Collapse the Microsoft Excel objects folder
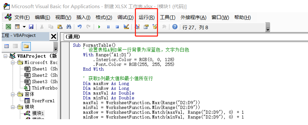Screen dimensions: 308x125 coord(13,62)
